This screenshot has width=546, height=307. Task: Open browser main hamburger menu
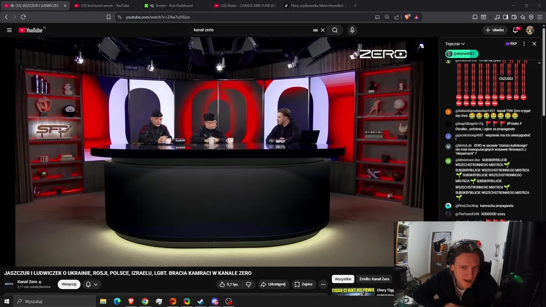click(540, 17)
